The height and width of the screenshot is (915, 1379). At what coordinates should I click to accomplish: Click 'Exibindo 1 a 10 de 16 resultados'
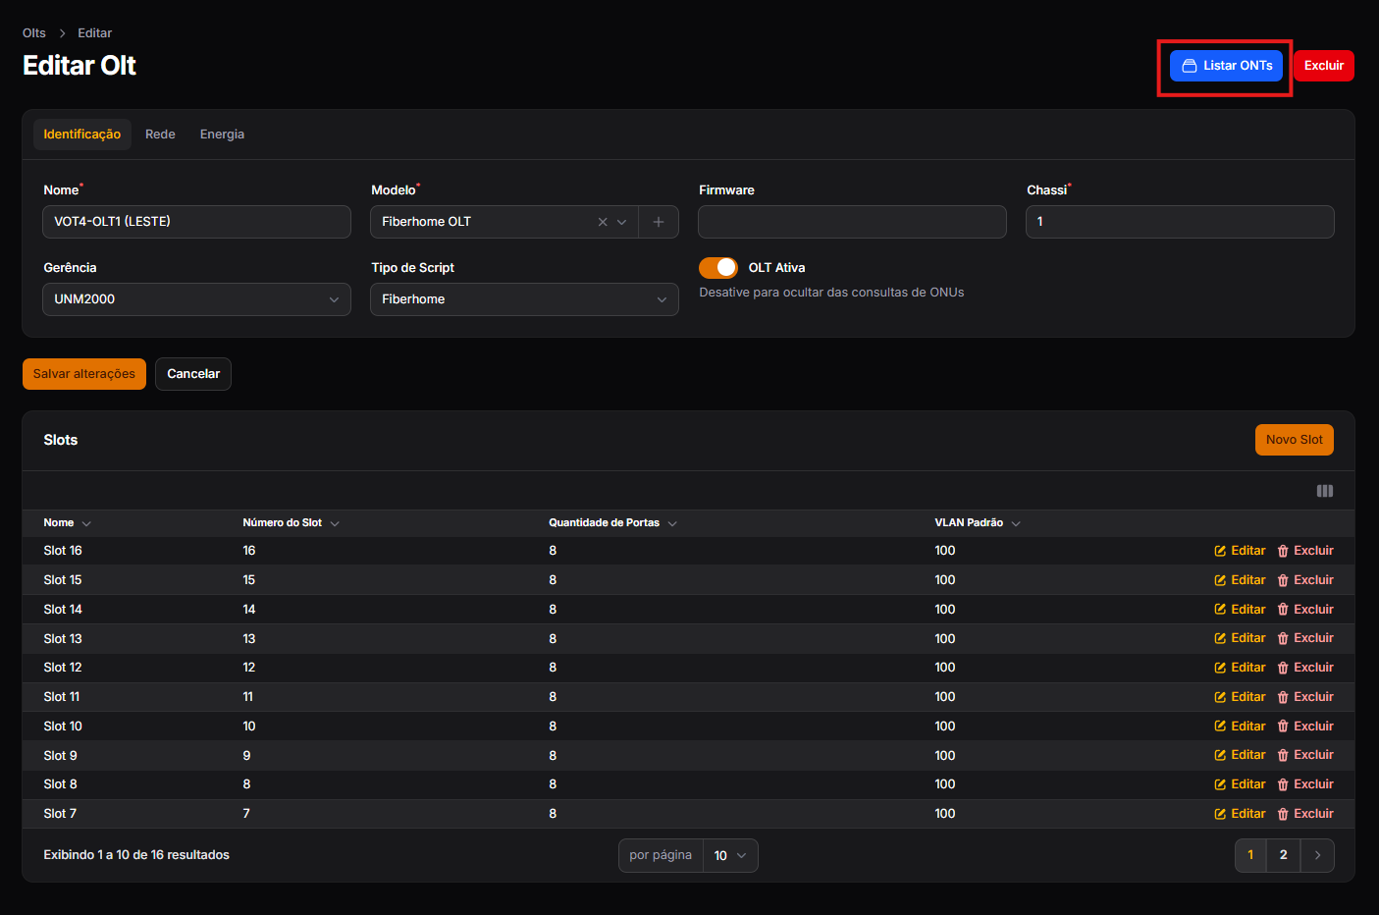(x=136, y=855)
